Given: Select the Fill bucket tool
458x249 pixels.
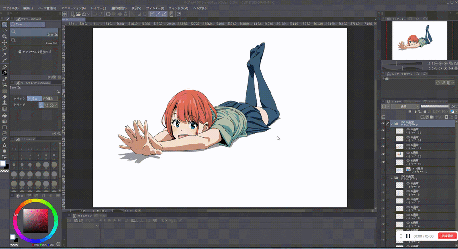Looking at the screenshot, I should (4, 115).
